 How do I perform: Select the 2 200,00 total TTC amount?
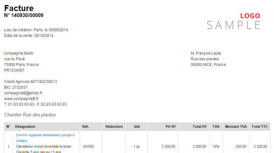click(260, 146)
